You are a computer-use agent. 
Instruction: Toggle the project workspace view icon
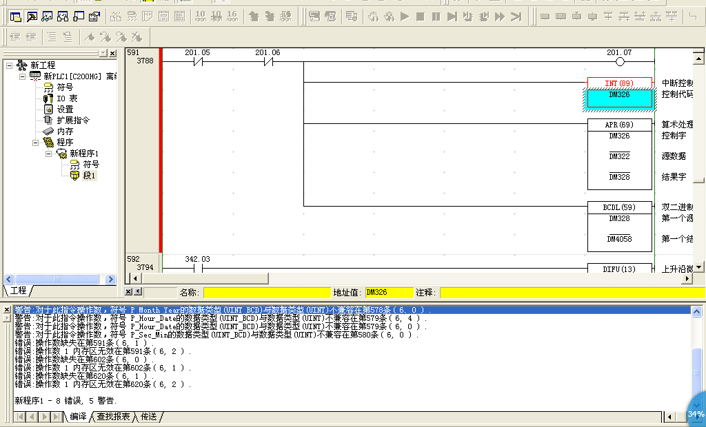(x=15, y=16)
